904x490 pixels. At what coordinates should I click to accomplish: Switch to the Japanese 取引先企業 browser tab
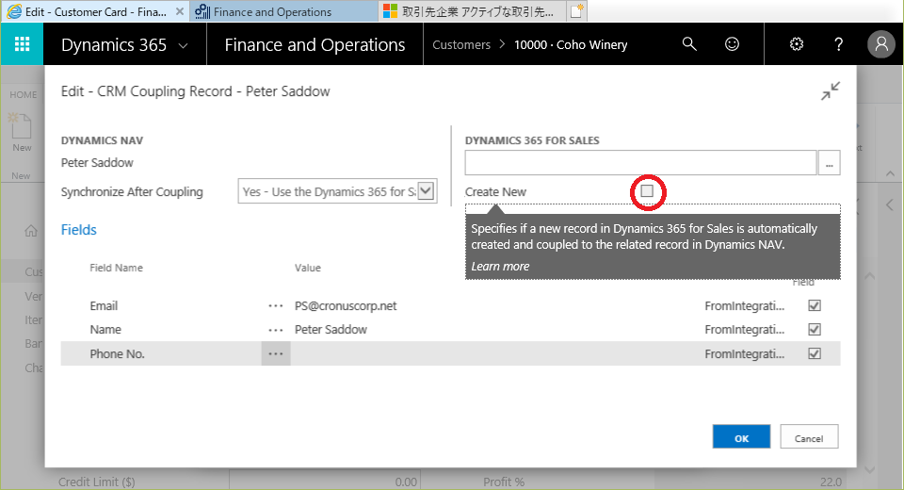(471, 11)
